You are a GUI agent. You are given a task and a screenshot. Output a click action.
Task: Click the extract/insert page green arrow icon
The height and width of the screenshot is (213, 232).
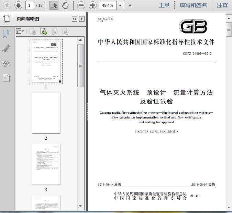click(x=44, y=32)
